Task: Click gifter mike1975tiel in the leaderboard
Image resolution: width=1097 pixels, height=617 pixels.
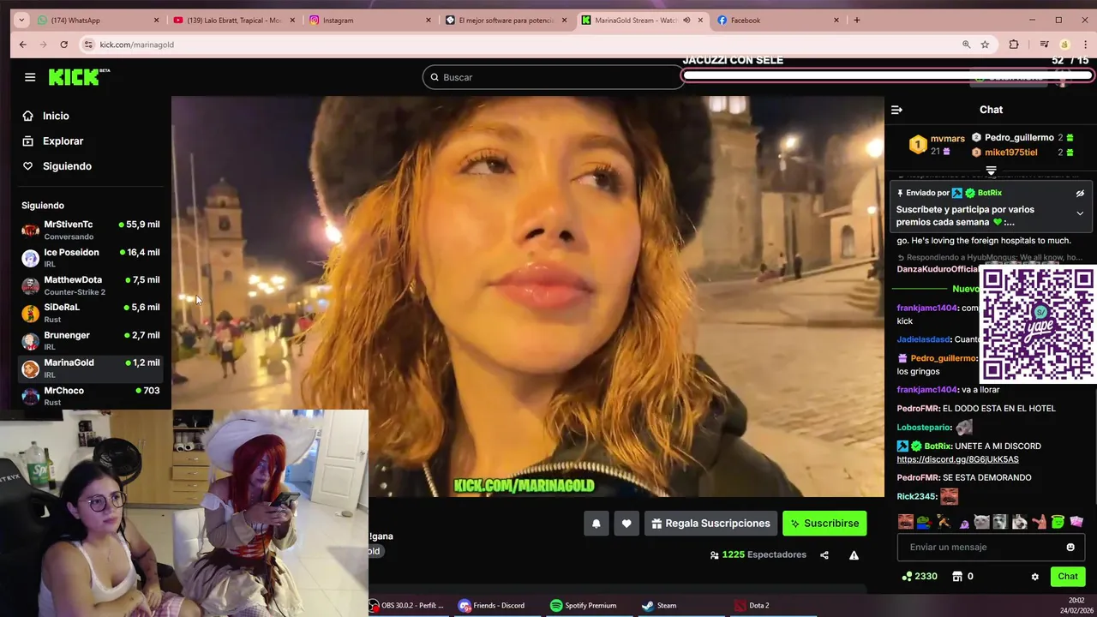Action: 1011,153
